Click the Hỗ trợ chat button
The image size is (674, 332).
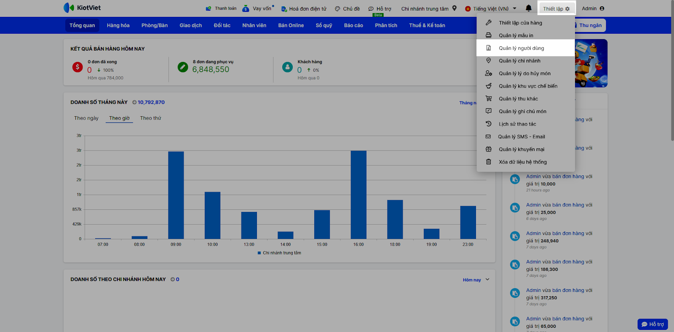[x=653, y=324]
